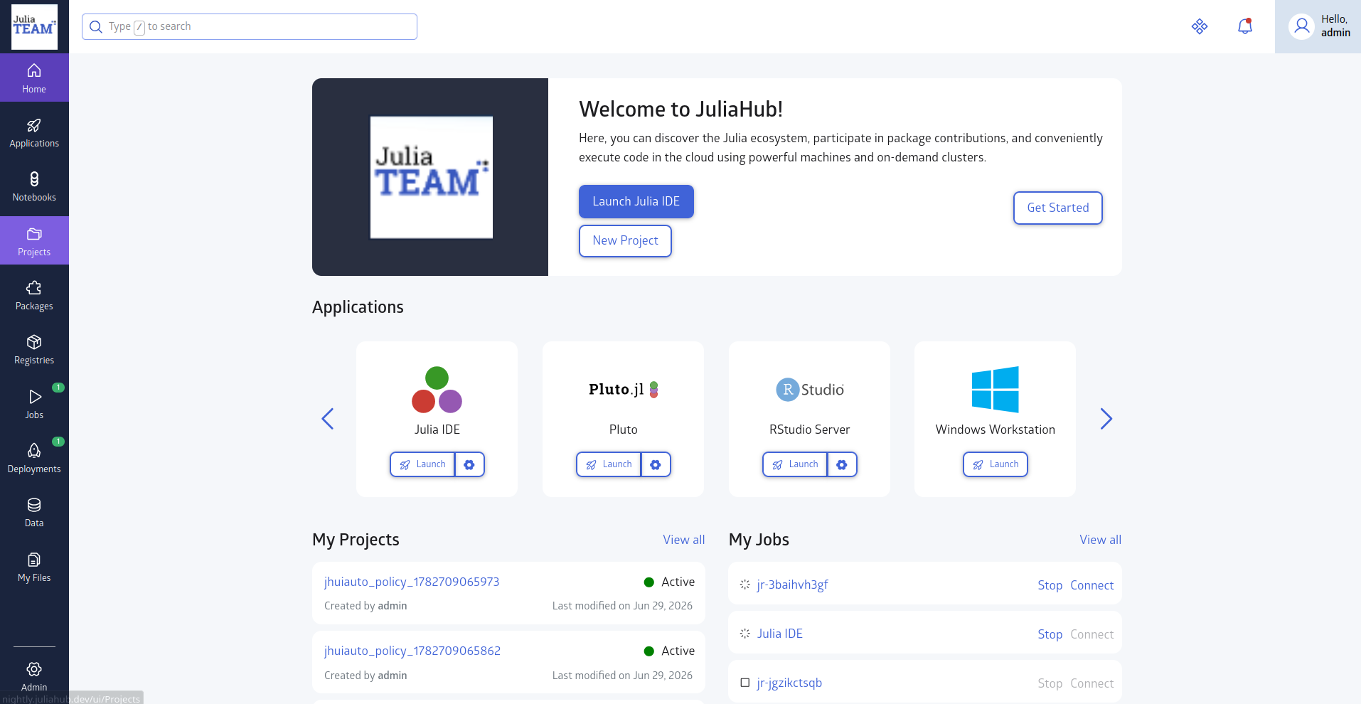
Task: Focus the search input field
Action: (x=250, y=26)
